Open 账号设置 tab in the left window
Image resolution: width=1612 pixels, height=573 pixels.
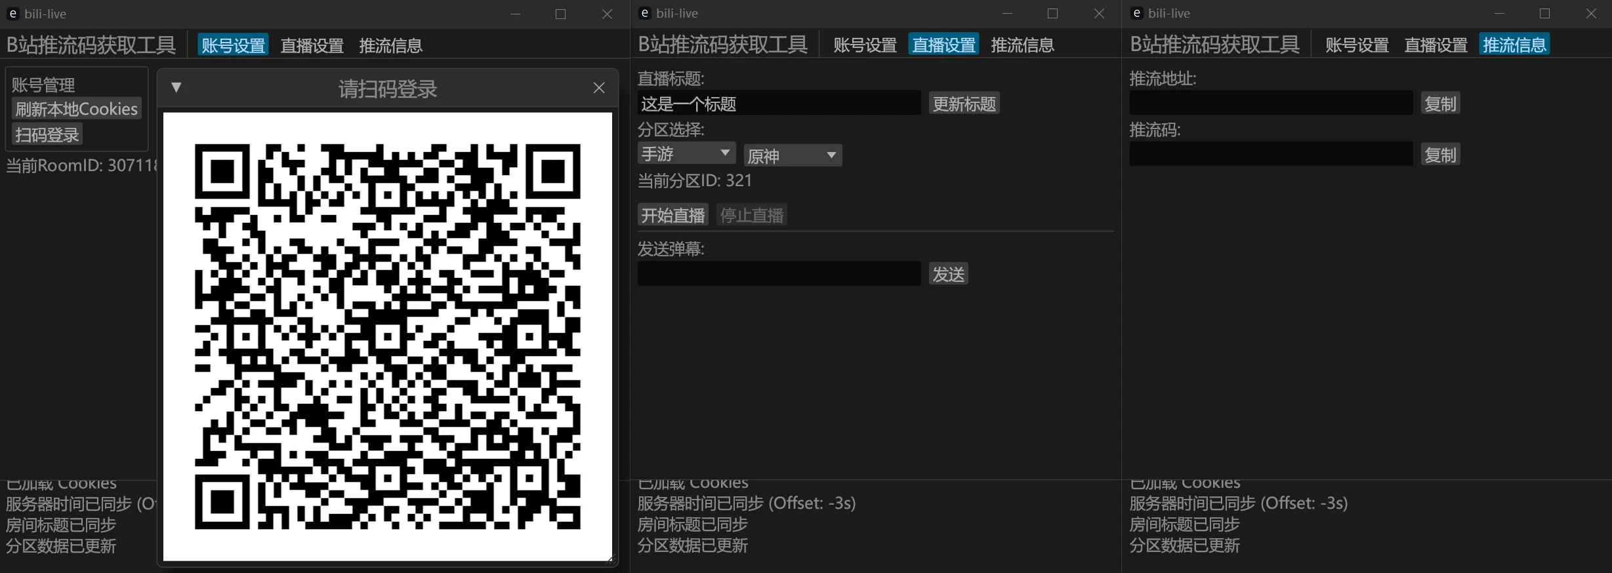point(233,45)
